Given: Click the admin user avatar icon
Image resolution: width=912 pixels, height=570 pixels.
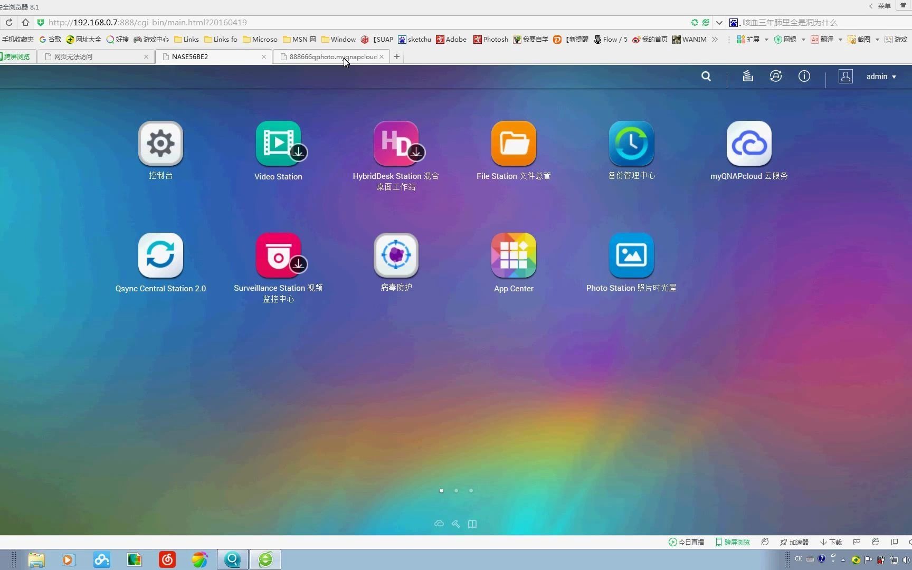Looking at the screenshot, I should coord(845,77).
